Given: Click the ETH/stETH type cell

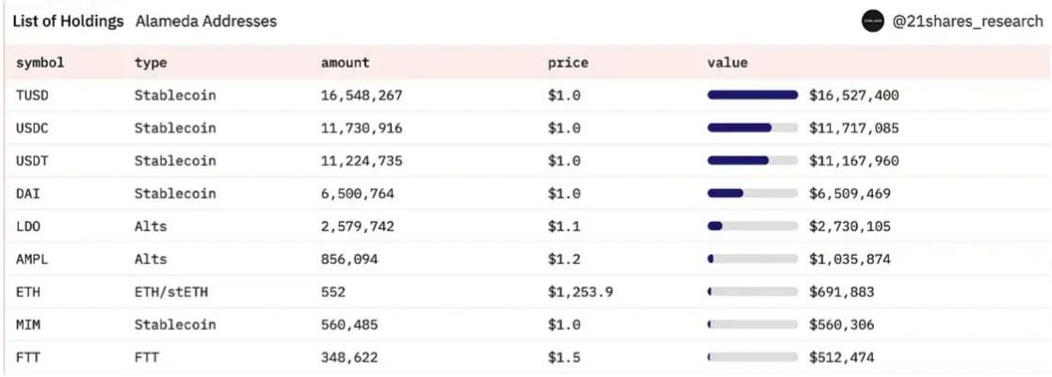Looking at the screenshot, I should pos(170,292).
